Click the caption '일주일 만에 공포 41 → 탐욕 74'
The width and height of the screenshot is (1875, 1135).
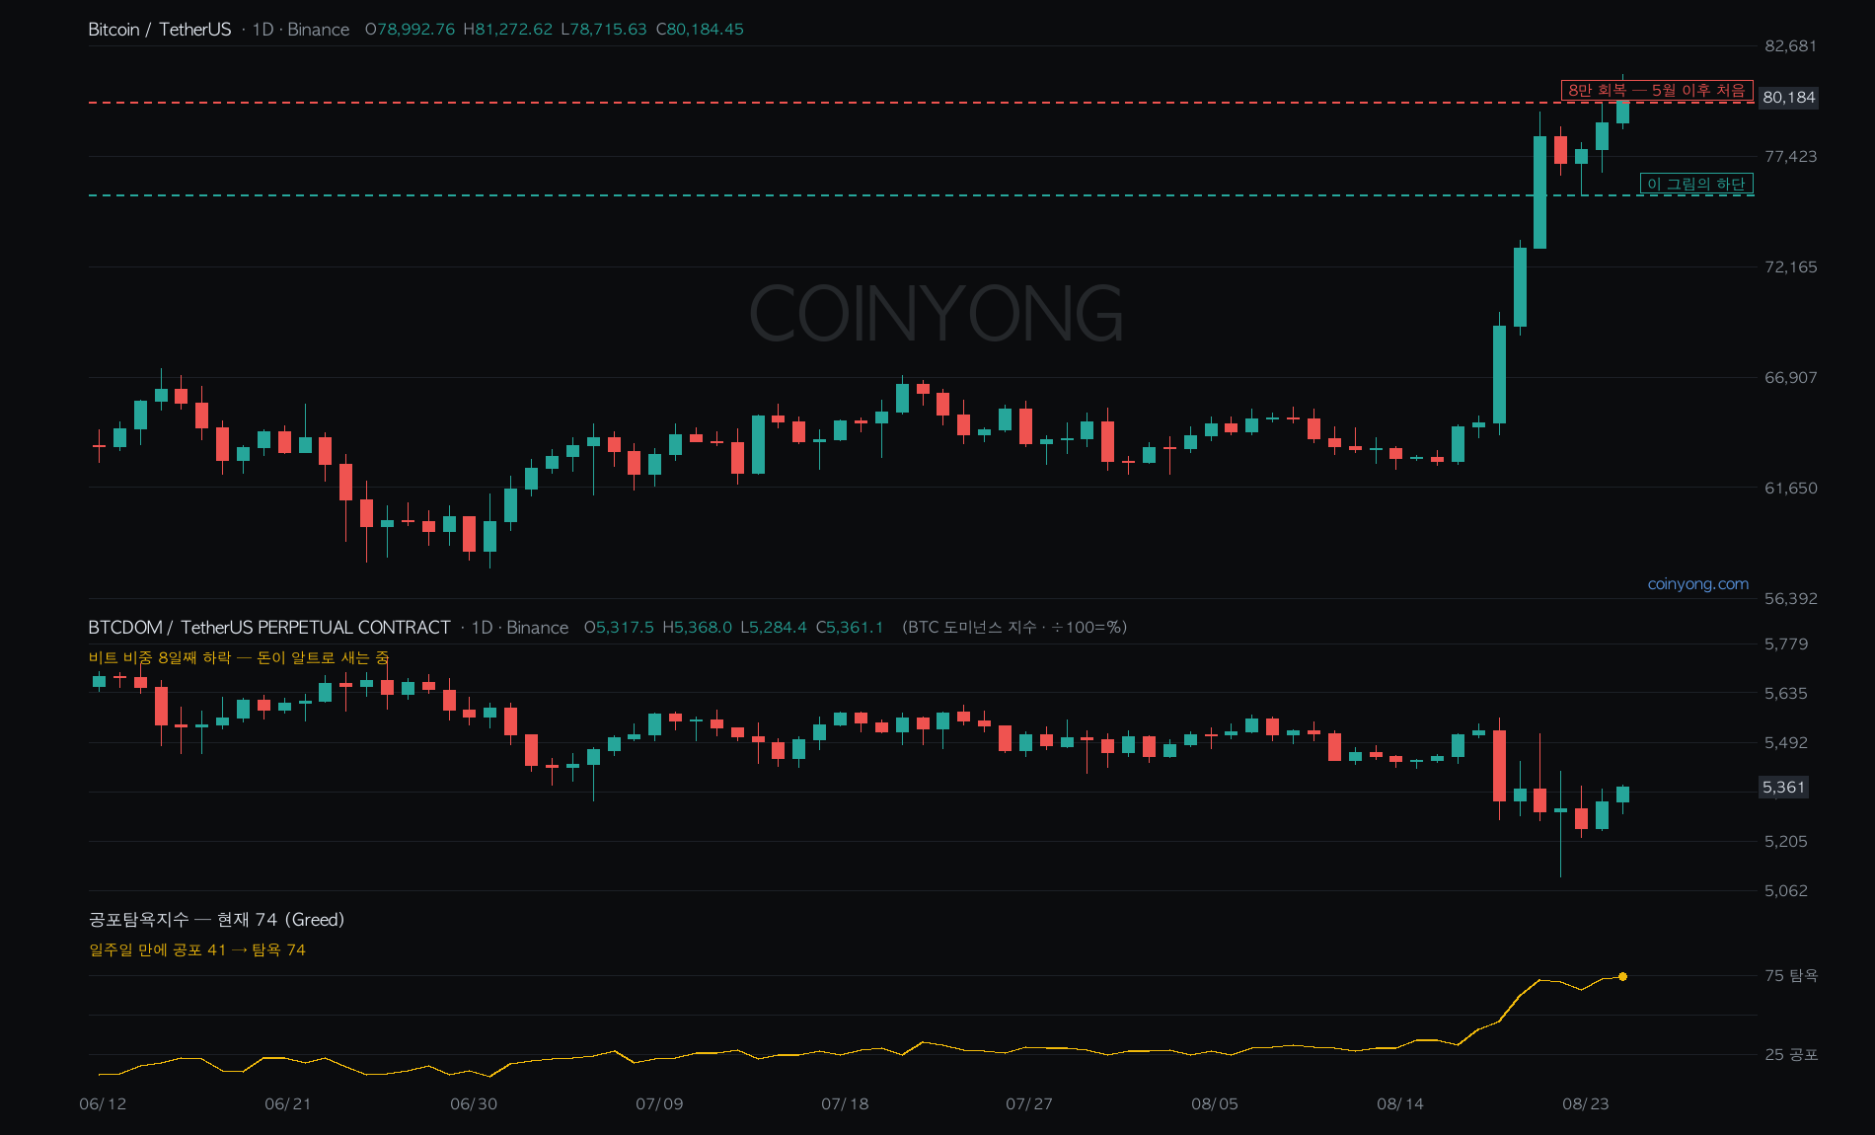pos(197,949)
